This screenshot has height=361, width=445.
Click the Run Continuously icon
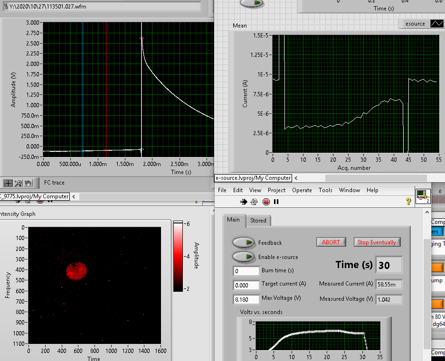pos(255,202)
